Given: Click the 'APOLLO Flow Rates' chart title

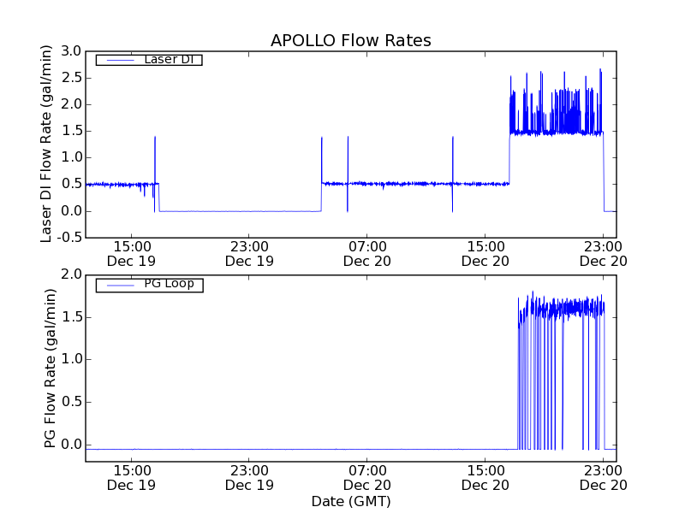Looking at the screenshot, I should [x=351, y=40].
